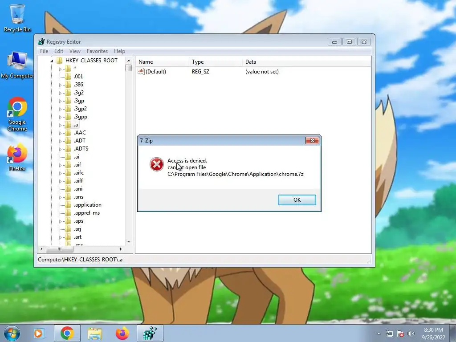Expand the .aif key node

[x=60, y=165]
